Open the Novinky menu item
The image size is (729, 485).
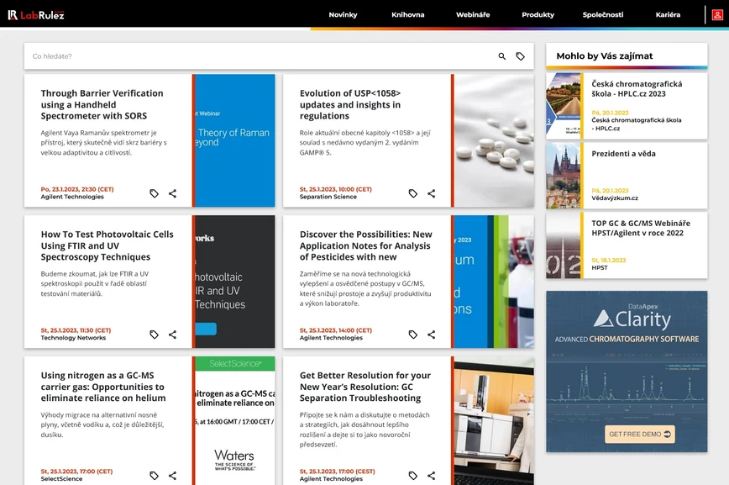(x=343, y=14)
